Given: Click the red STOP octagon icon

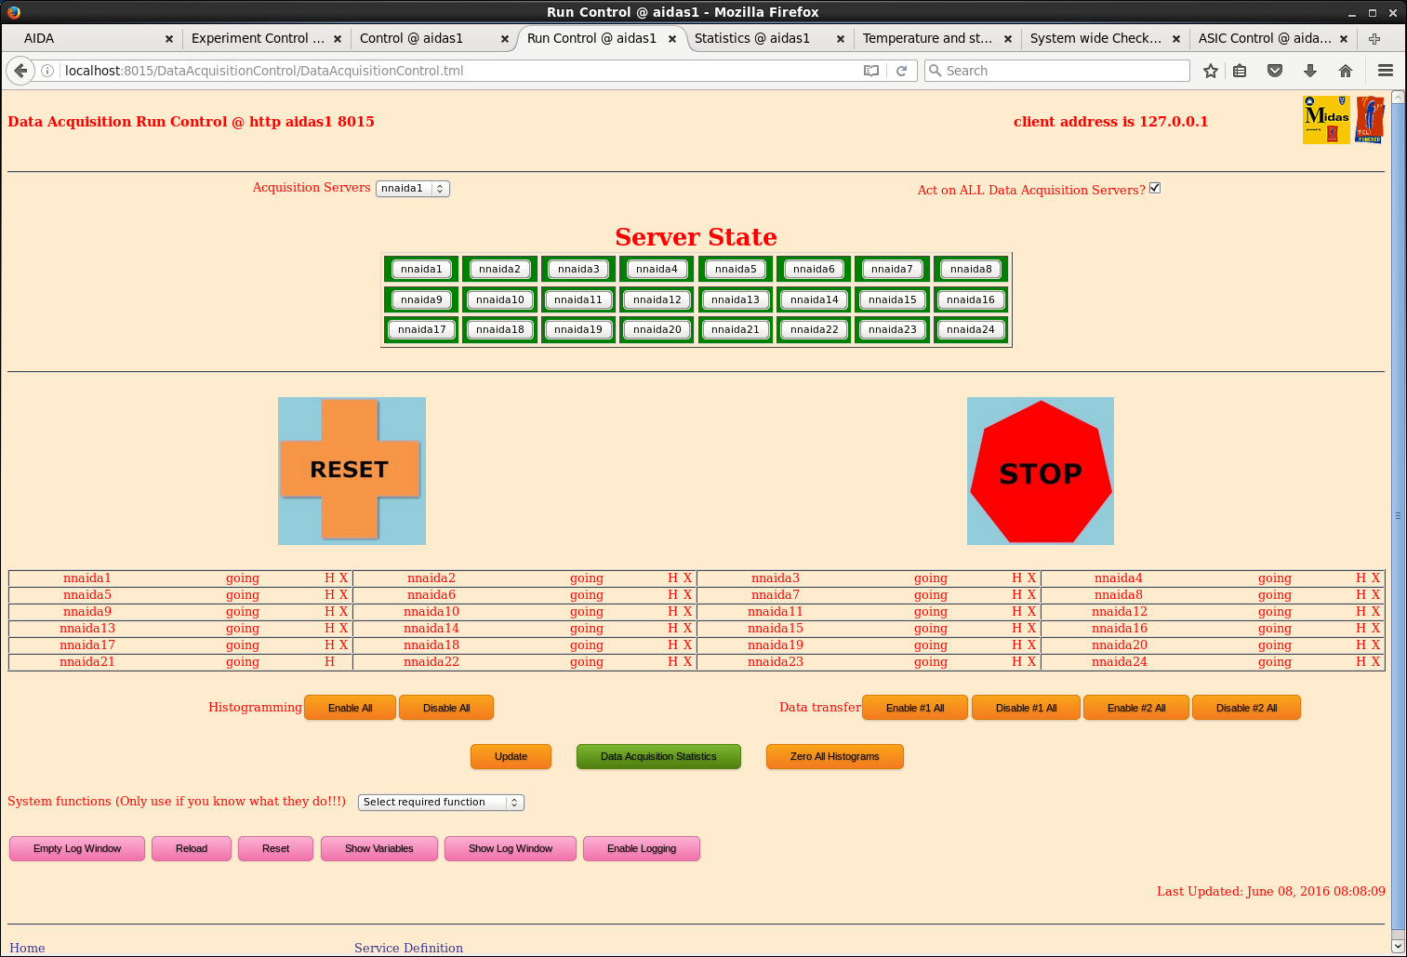Looking at the screenshot, I should 1041,472.
